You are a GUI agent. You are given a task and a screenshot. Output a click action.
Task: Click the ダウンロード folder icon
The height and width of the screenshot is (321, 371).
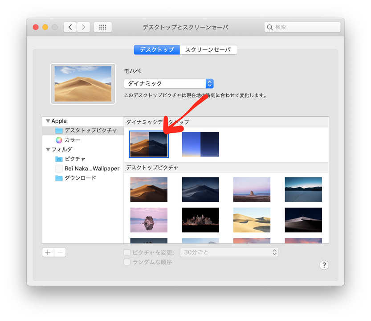pyautogui.click(x=59, y=178)
